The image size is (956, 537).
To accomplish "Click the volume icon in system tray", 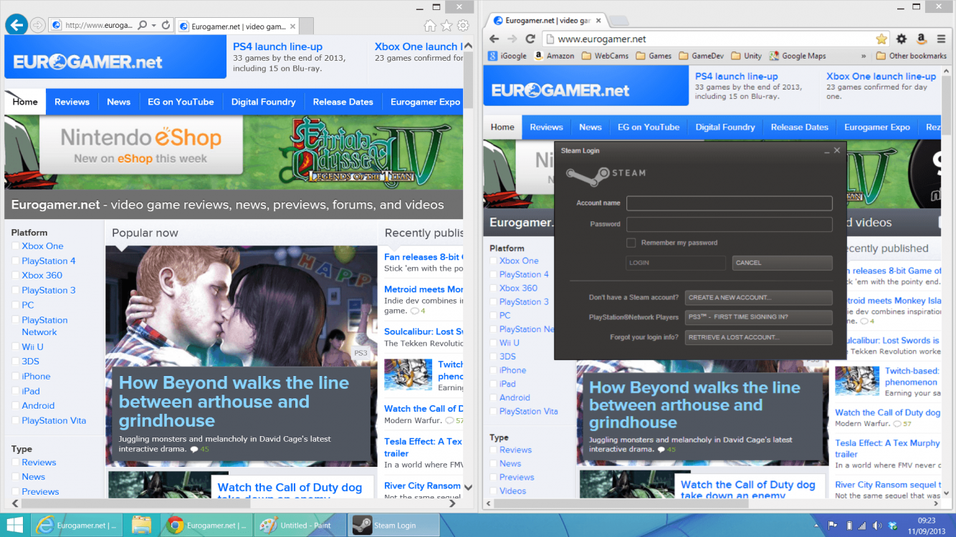I will pyautogui.click(x=877, y=526).
